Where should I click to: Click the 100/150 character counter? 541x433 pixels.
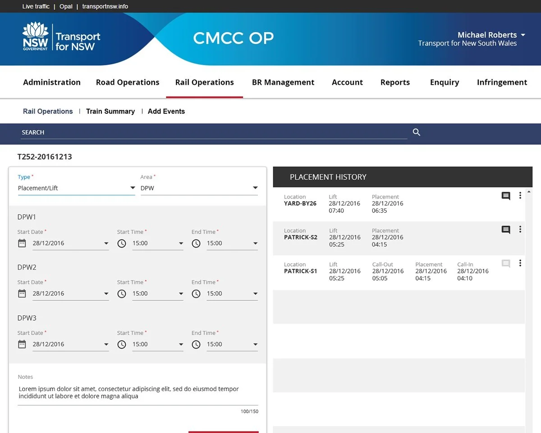(x=249, y=411)
